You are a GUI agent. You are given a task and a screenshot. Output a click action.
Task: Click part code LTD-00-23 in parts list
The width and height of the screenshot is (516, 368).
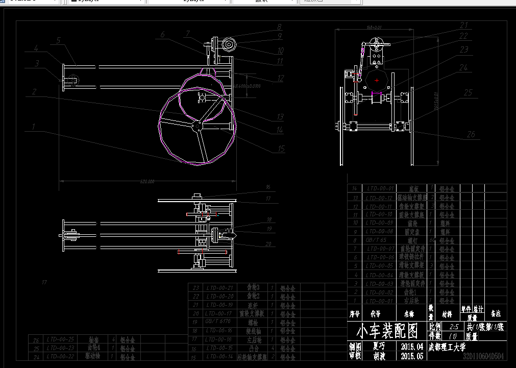(x=60, y=348)
